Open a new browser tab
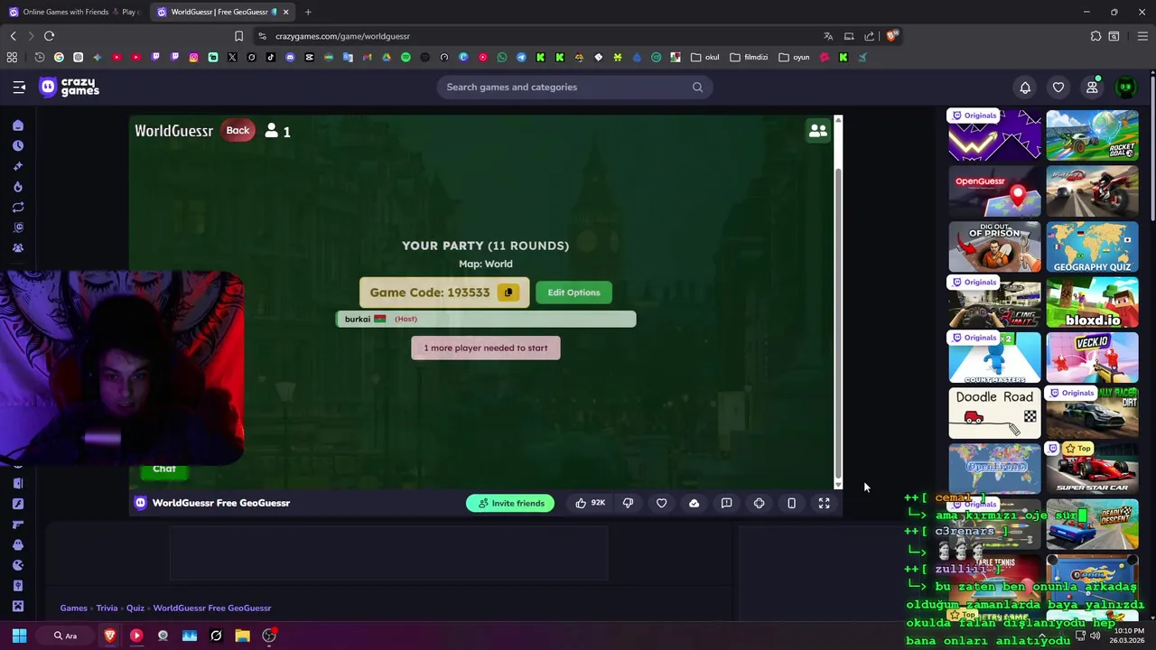Image resolution: width=1156 pixels, height=650 pixels. click(x=308, y=12)
